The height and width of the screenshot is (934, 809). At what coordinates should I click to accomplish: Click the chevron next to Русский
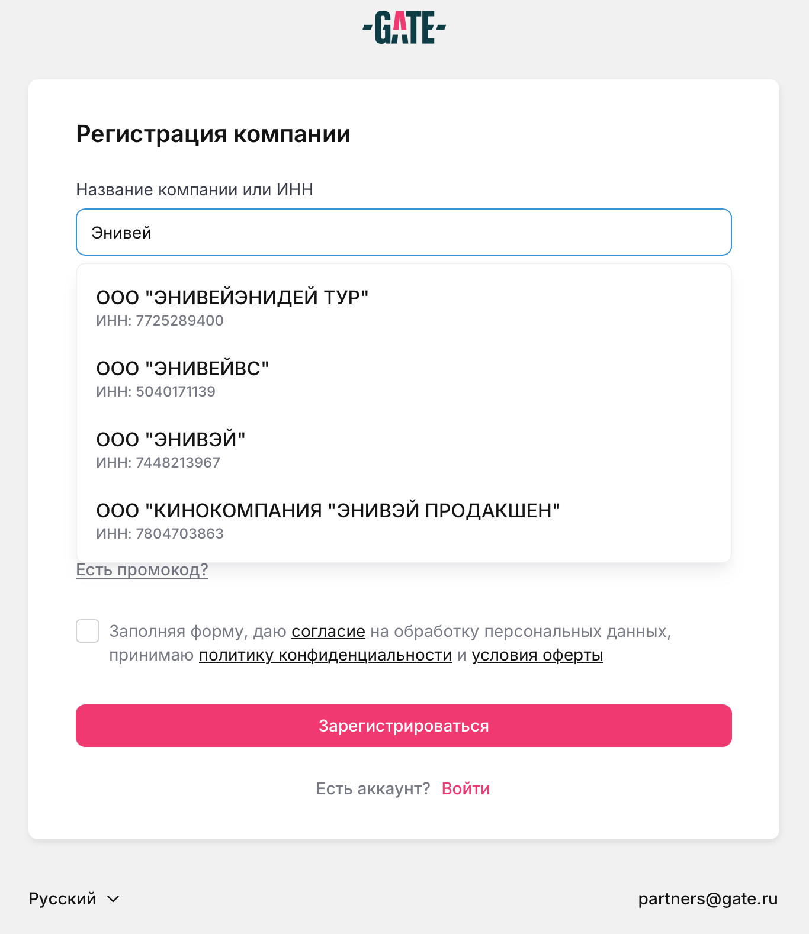(113, 899)
